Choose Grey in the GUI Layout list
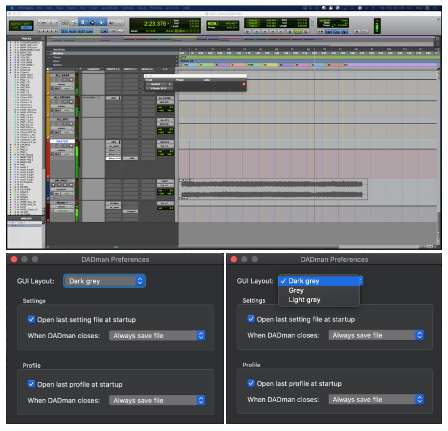The width and height of the screenshot is (448, 431). (x=319, y=291)
